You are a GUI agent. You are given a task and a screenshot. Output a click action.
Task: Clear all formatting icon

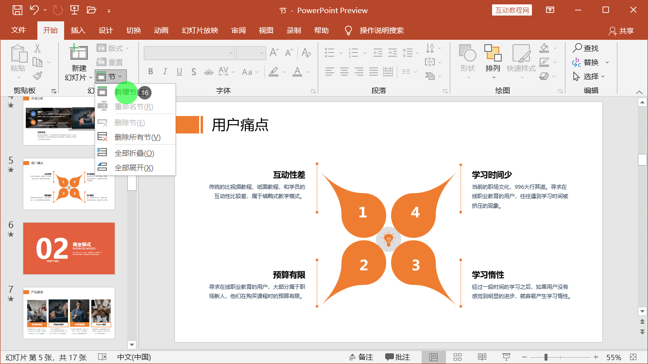click(x=306, y=52)
